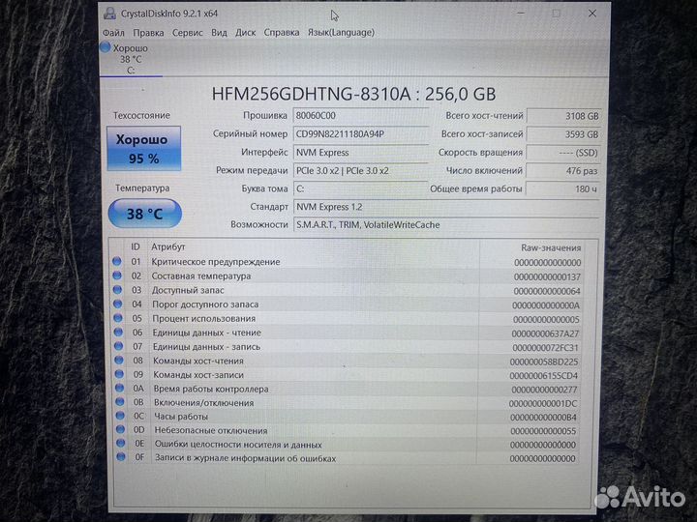Click the drive letter field C:
This screenshot has height=522, width=697.
pos(360,188)
